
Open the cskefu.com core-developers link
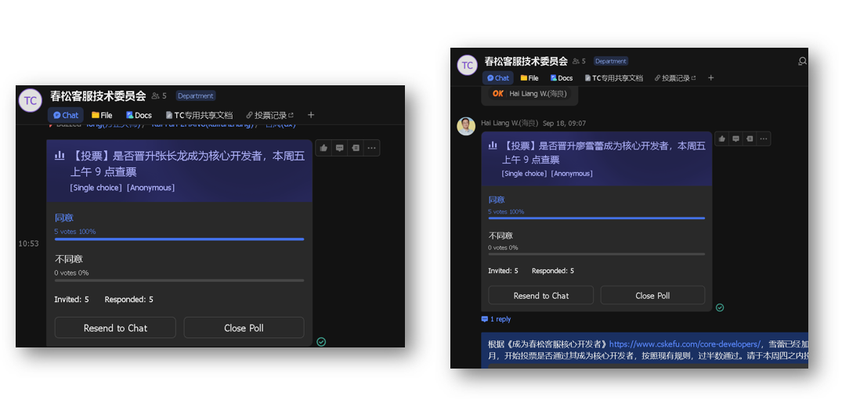684,344
